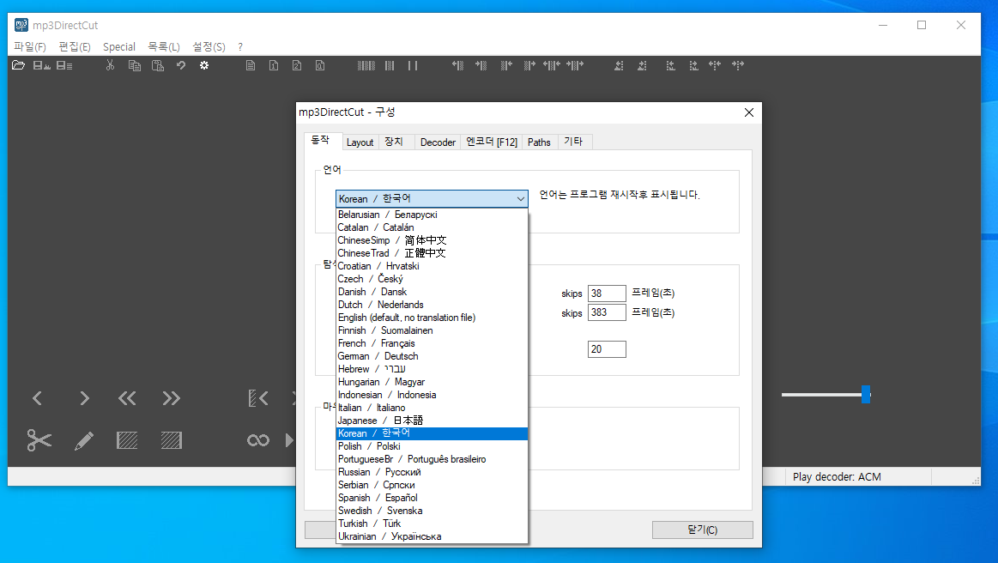The height and width of the screenshot is (563, 998).
Task: Choose Belarusian from the language list
Action: coord(432,215)
